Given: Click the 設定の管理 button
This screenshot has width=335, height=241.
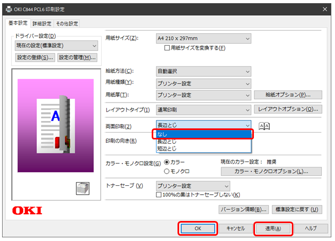Looking at the screenshot, I should coord(77,57).
